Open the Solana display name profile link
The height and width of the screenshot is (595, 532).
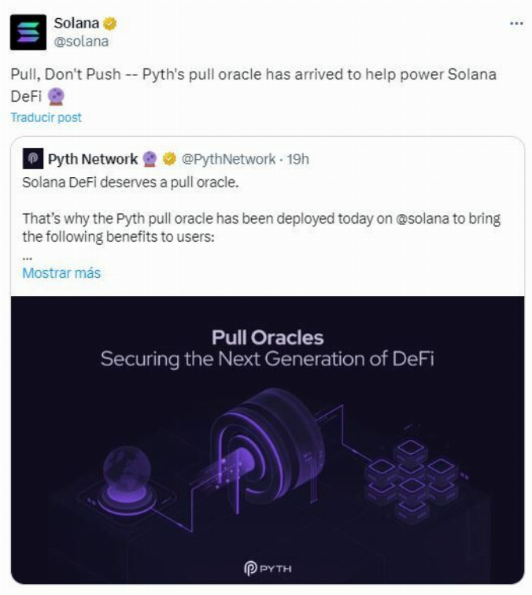[76, 24]
